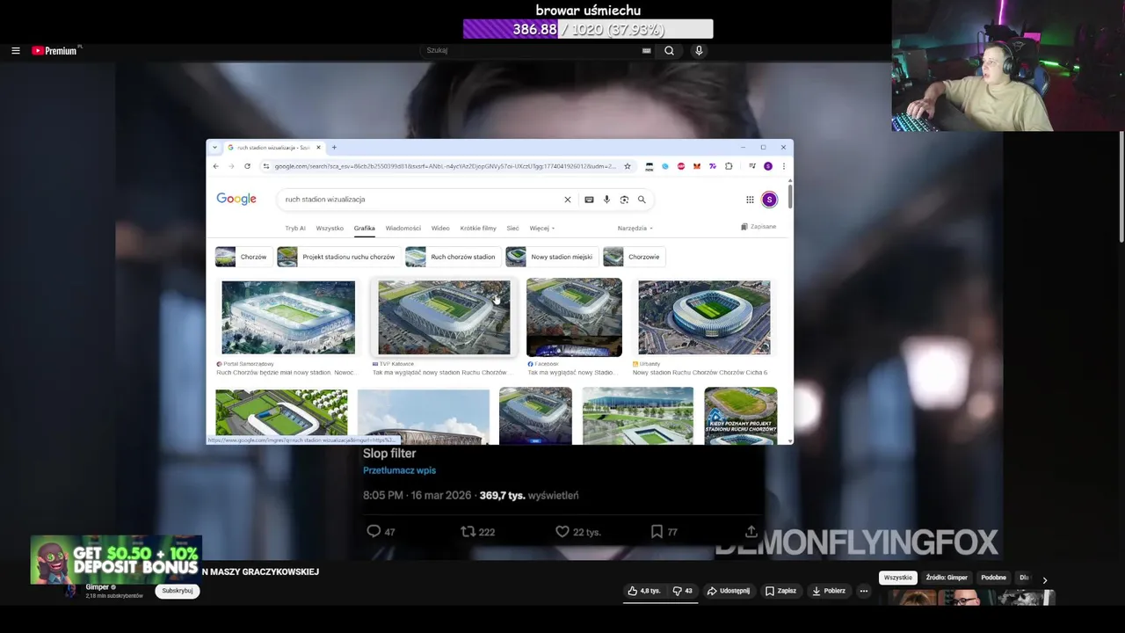Click the YouTube Premium logo
Viewport: 1125px width, 633px height.
[x=55, y=51]
